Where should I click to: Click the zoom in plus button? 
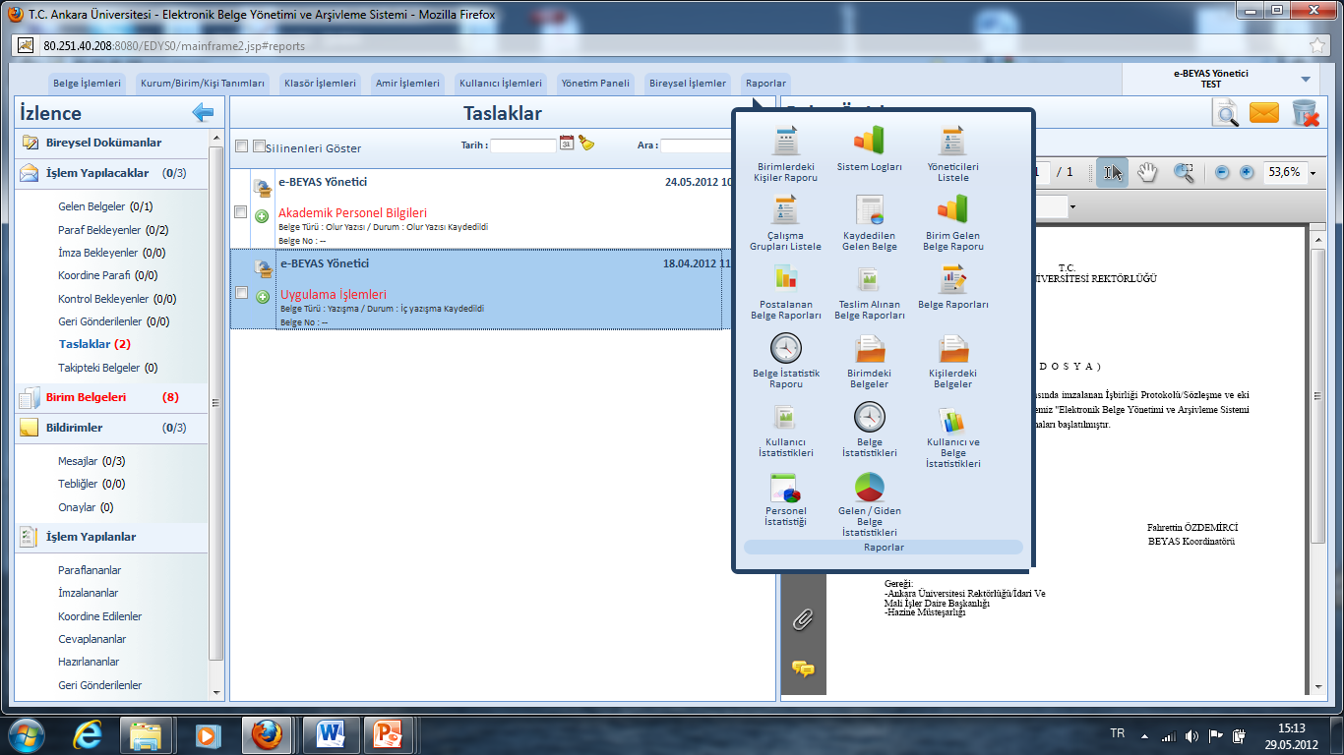pos(1247,172)
